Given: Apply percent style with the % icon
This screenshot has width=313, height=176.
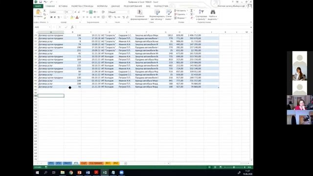Looking at the screenshot, I should pos(115,18).
